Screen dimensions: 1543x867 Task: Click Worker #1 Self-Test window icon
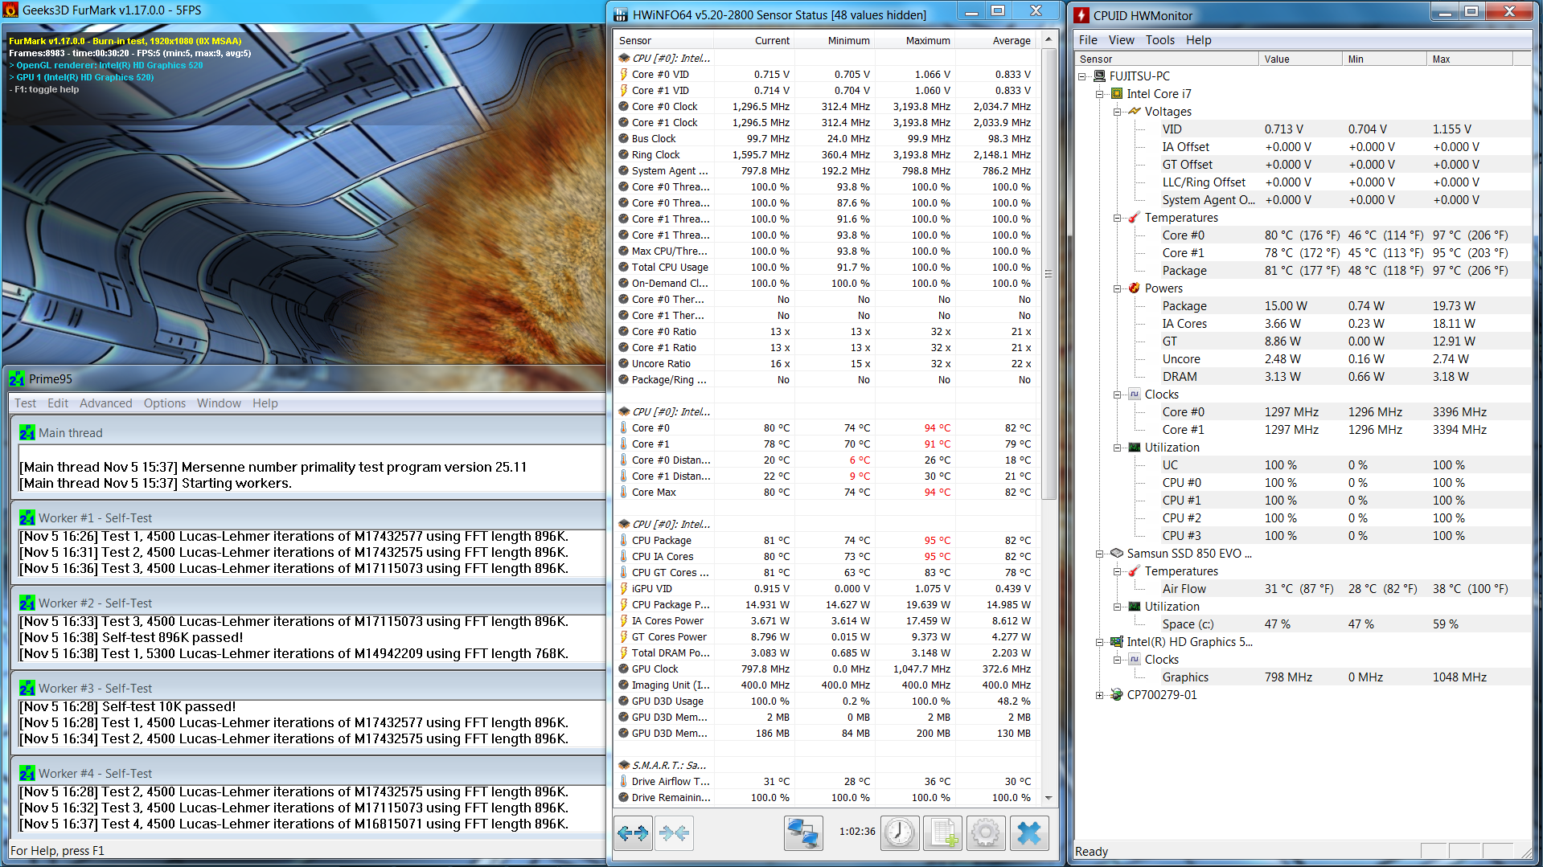point(27,517)
